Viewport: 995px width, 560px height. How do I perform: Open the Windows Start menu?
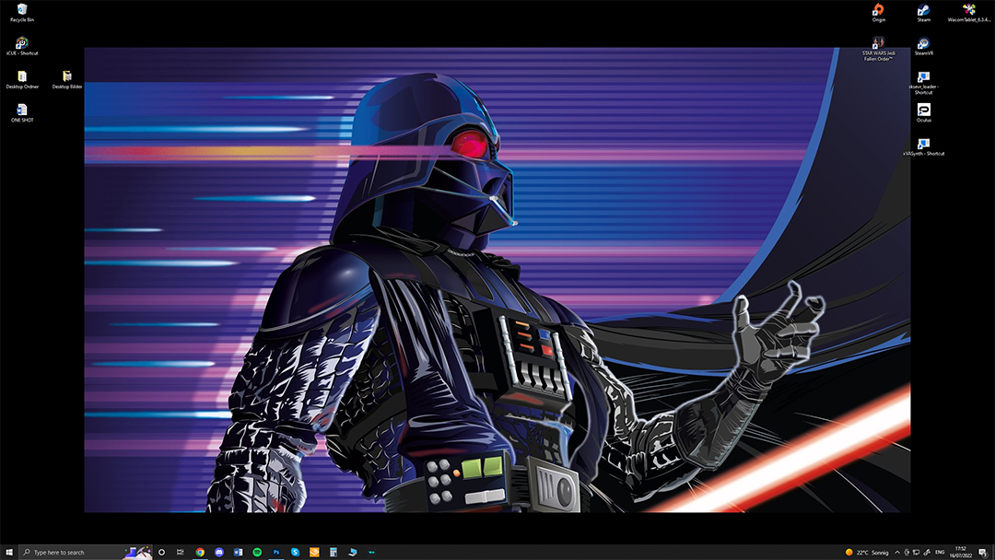coord(9,552)
